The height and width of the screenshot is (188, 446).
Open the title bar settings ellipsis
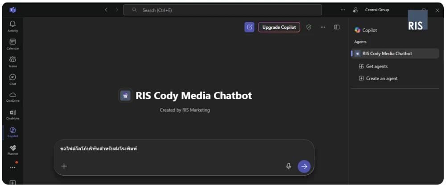pos(343,10)
